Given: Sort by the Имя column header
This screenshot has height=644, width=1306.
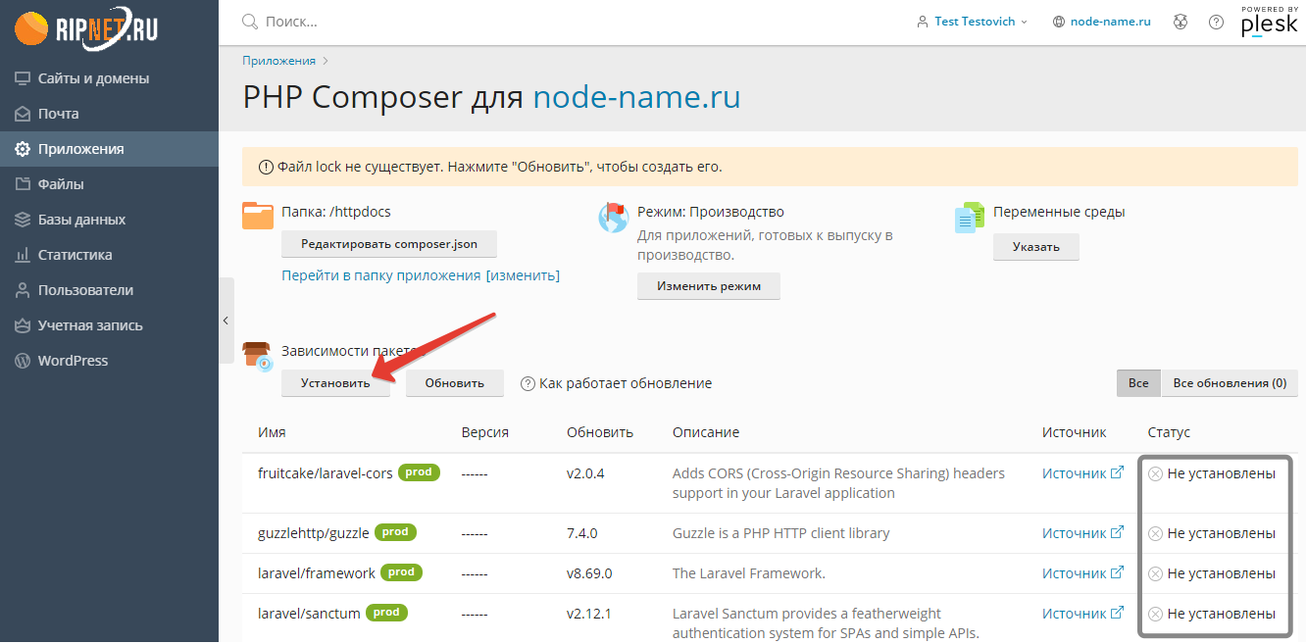Looking at the screenshot, I should tap(272, 432).
